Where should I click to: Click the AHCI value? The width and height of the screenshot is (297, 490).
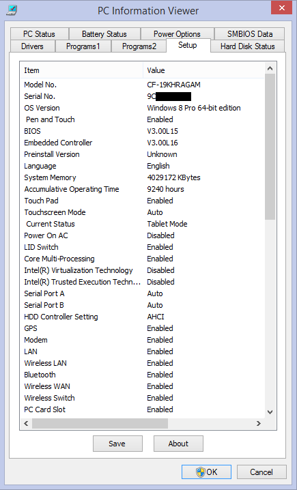point(156,317)
